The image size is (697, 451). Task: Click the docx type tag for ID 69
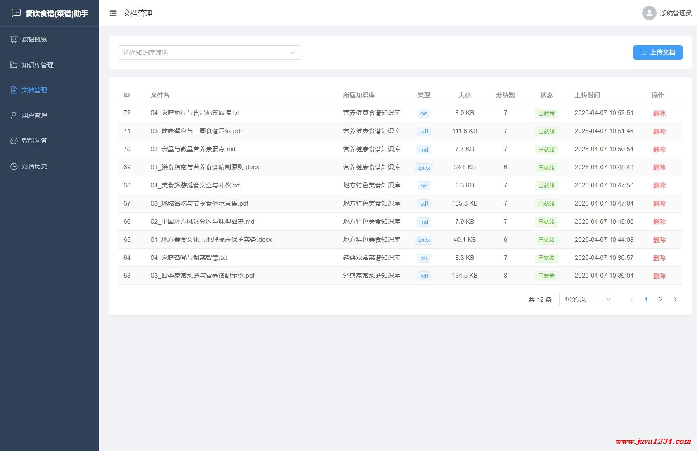424,168
